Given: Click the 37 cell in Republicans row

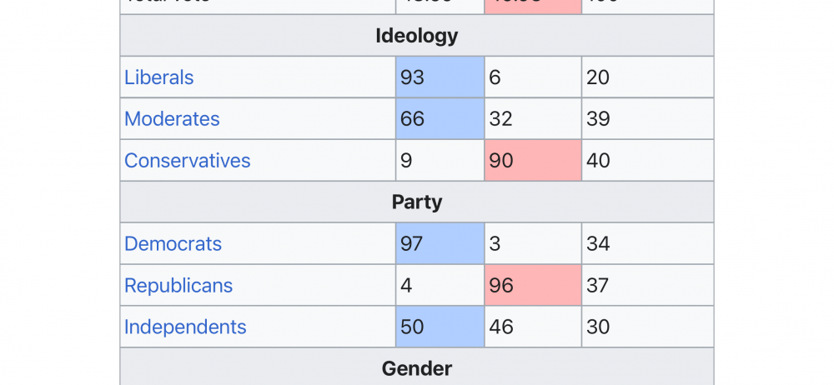Looking at the screenshot, I should 647,286.
